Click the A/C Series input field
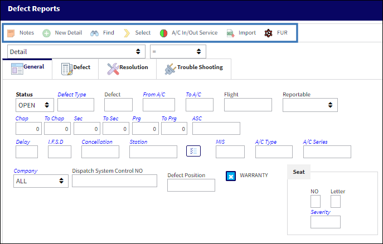This screenshot has height=244, width=383. point(327,152)
